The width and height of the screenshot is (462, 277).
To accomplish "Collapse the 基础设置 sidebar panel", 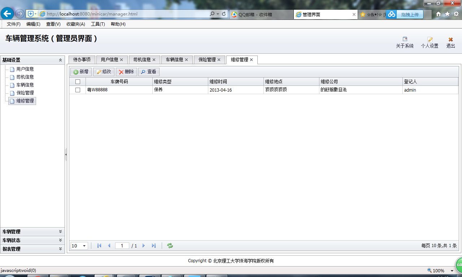I will tap(61, 60).
